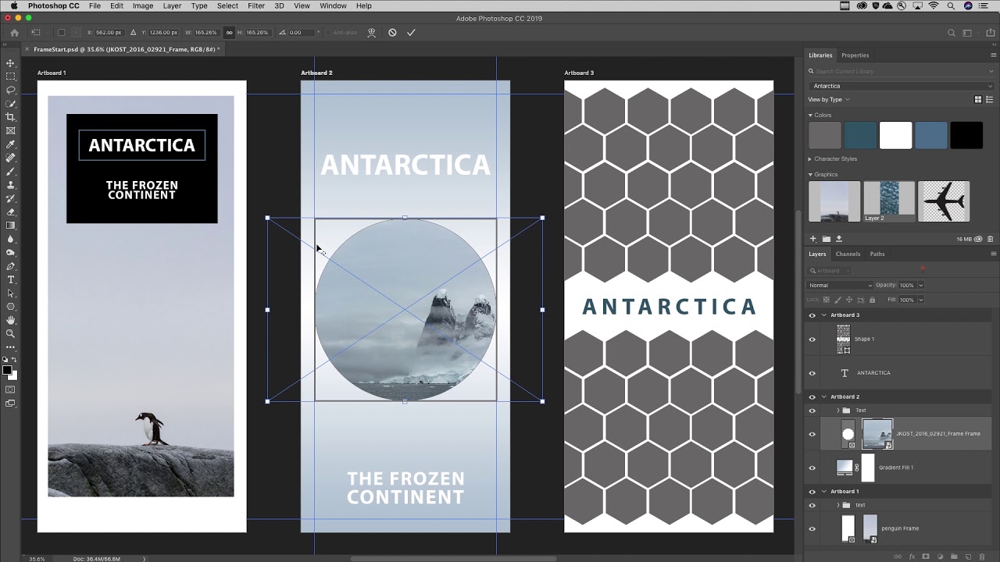Collapse the Artboard 1 group
Image resolution: width=1000 pixels, height=562 pixels.
(x=823, y=492)
